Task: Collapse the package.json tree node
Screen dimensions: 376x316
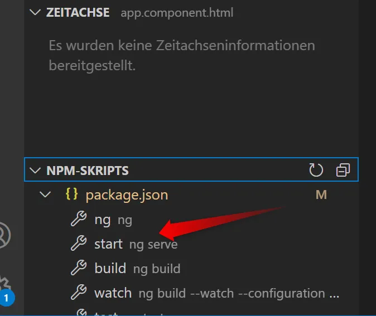Action: pos(45,195)
